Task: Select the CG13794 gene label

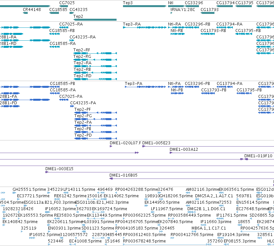Action: point(225,3)
